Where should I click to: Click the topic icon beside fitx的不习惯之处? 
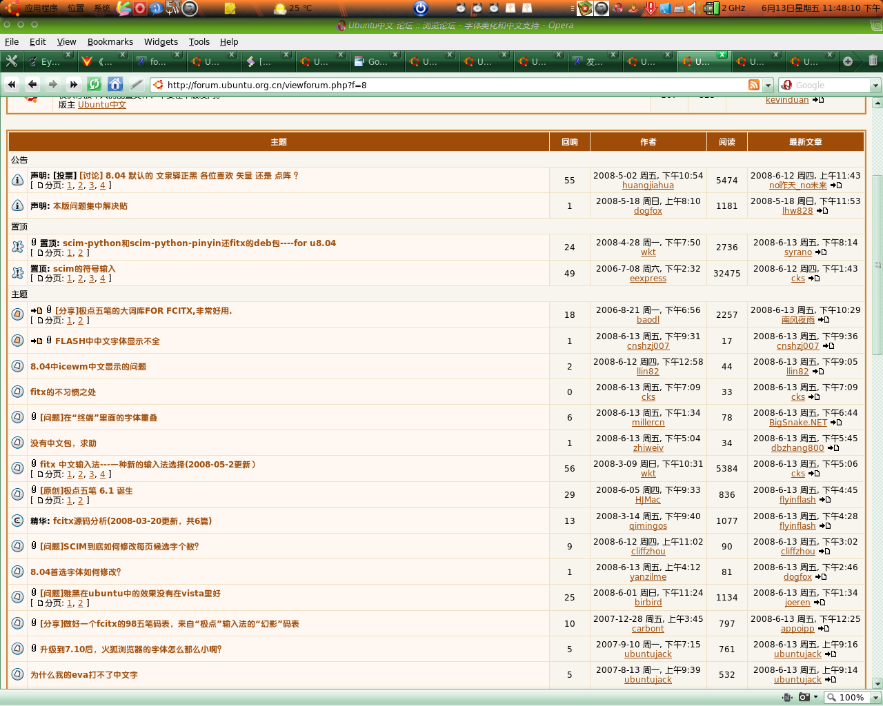(18, 392)
